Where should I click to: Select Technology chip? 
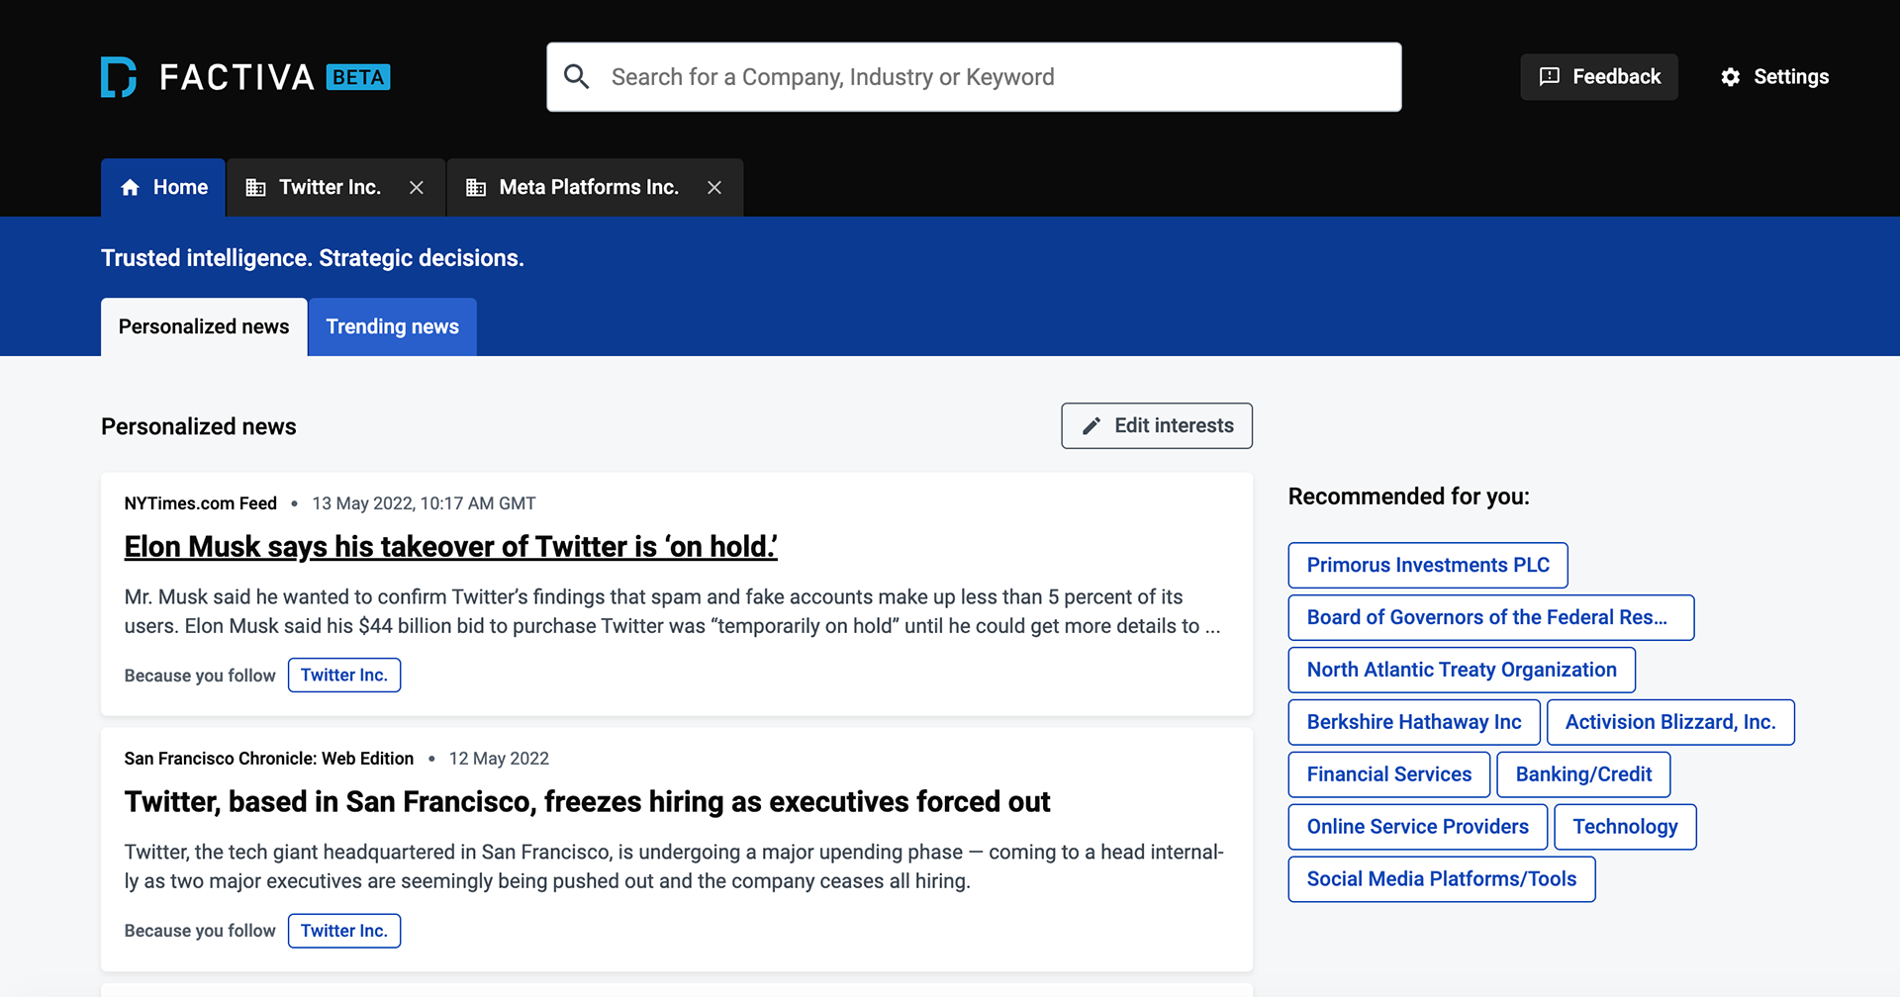pos(1625,827)
